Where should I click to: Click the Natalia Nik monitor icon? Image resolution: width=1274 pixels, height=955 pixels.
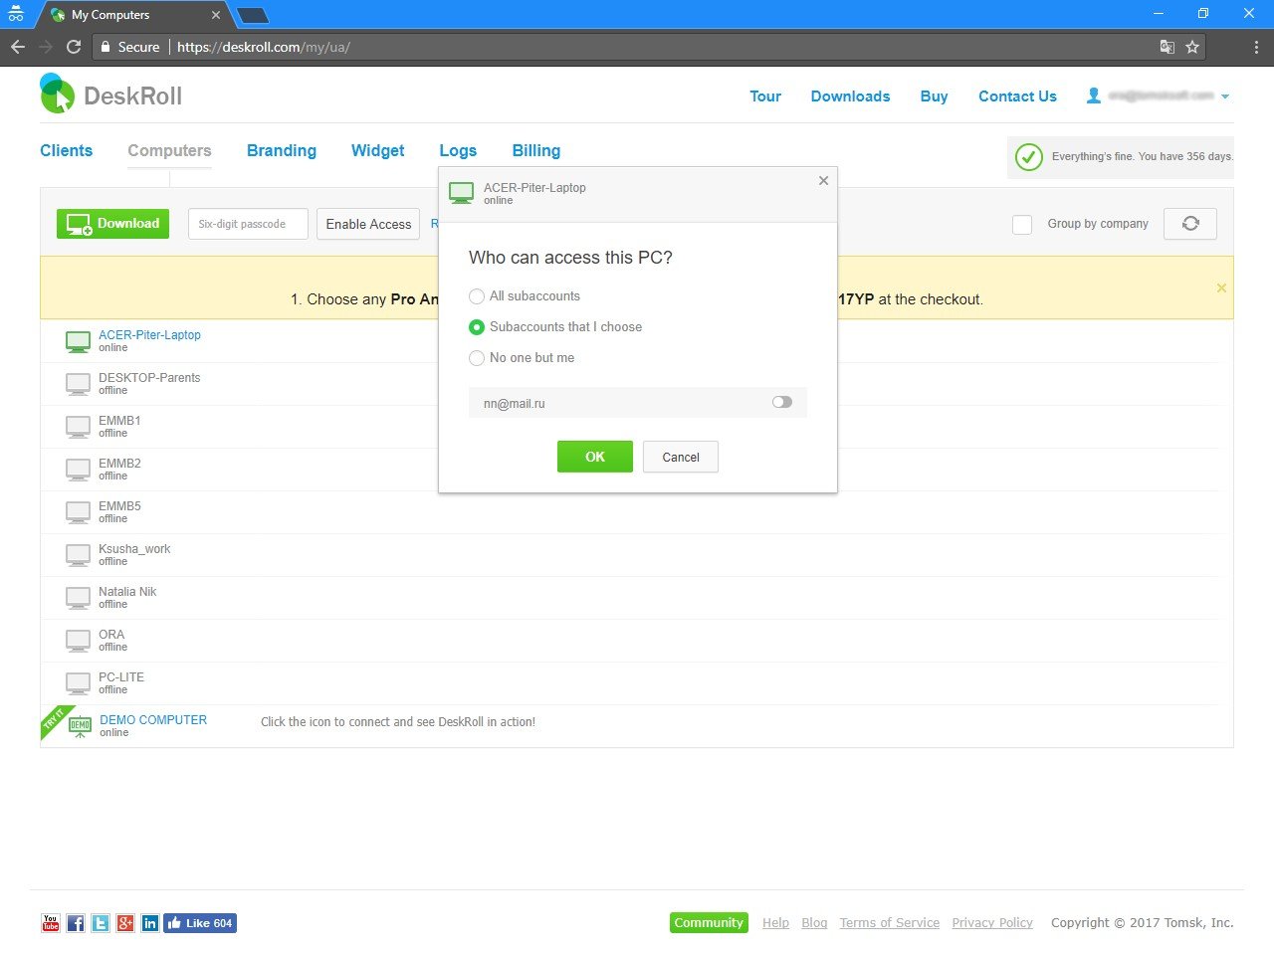coord(78,598)
